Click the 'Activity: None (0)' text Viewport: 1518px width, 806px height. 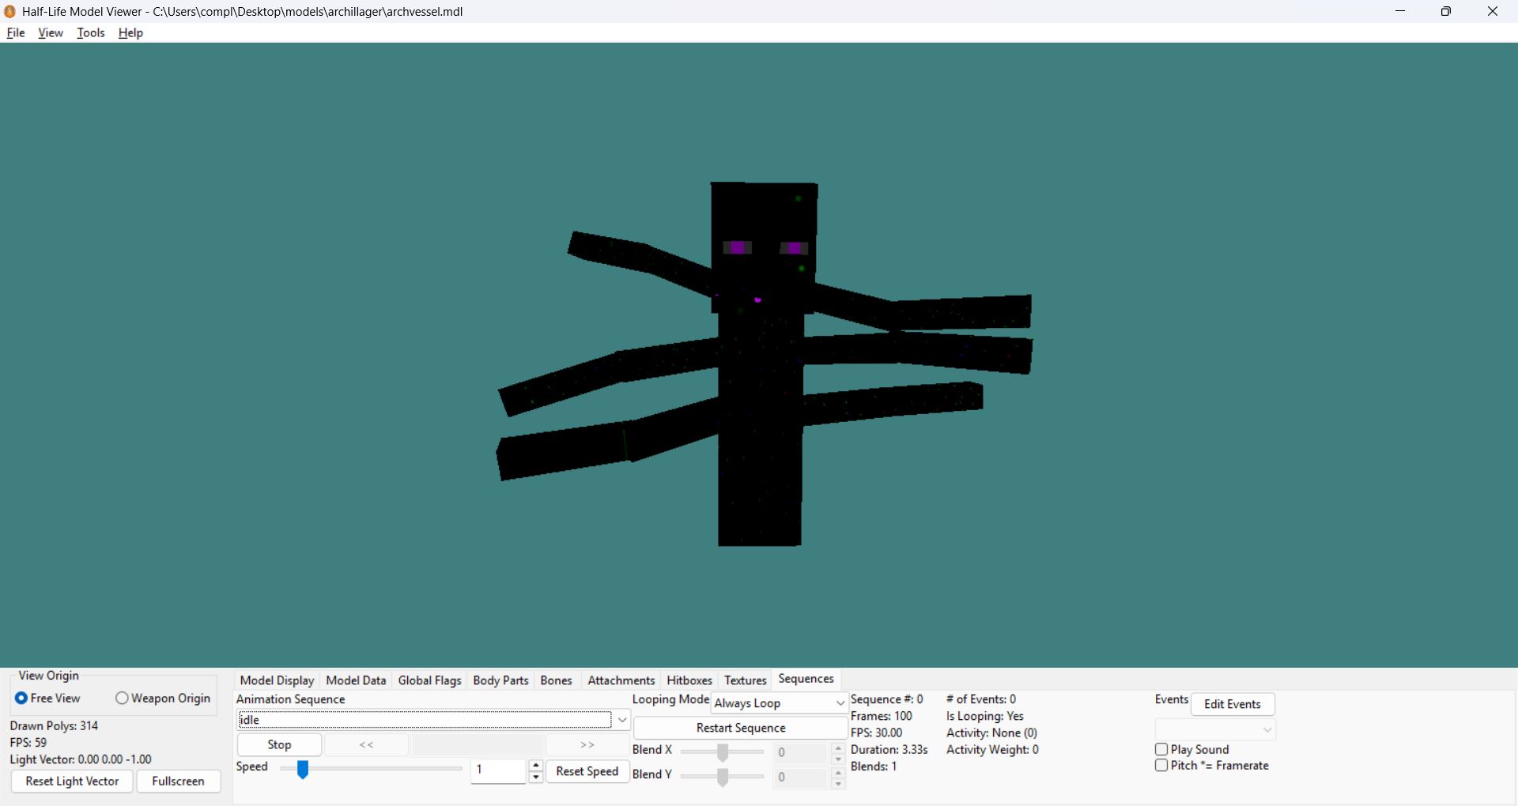pyautogui.click(x=992, y=733)
